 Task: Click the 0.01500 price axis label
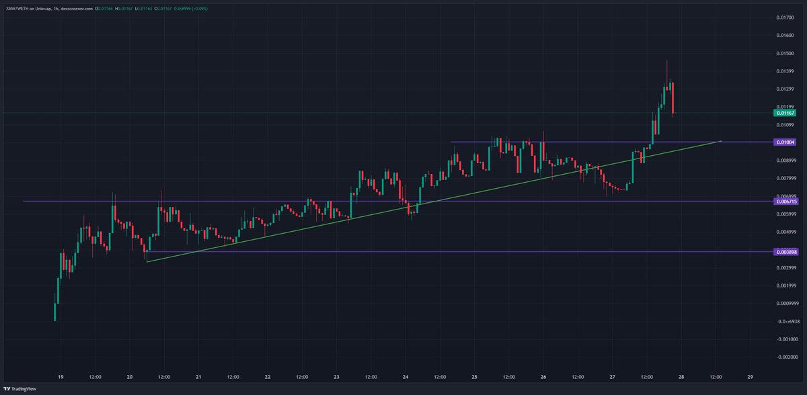785,53
